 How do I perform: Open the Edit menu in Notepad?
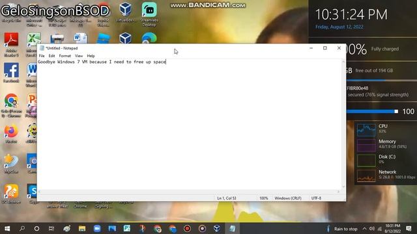tap(51, 56)
